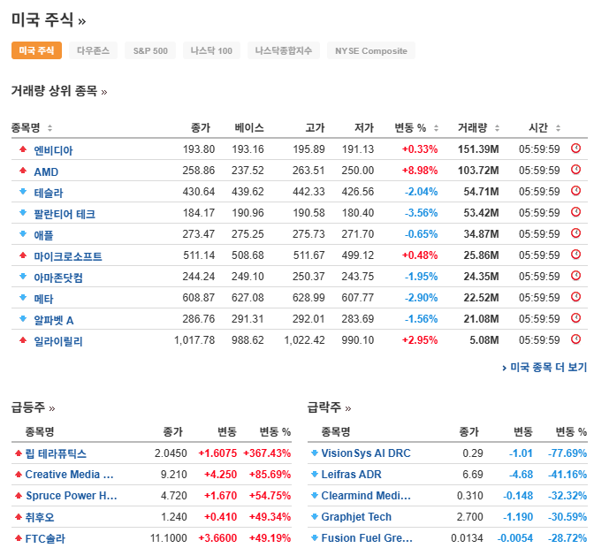Click the blue down arrow beside 알파벳 A
Screen dimensions: 594x548
(x=23, y=319)
